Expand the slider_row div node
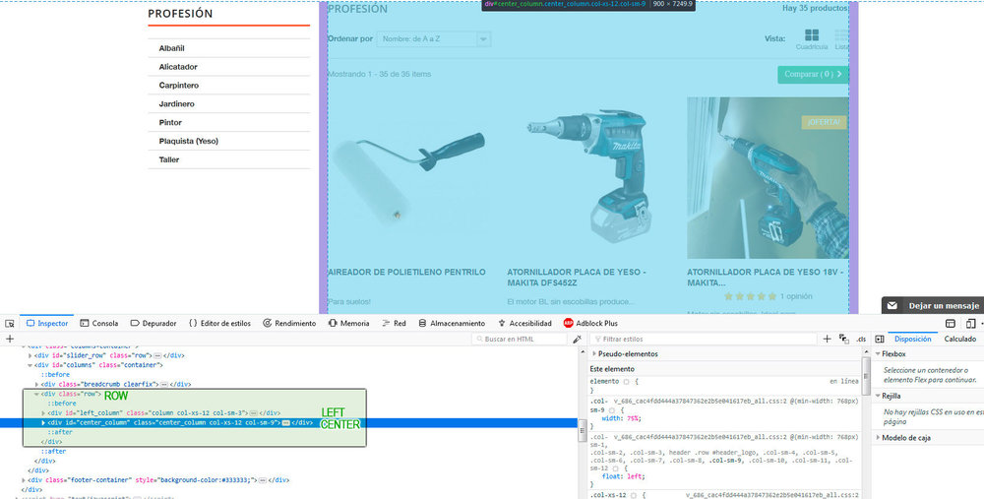 pos(30,355)
